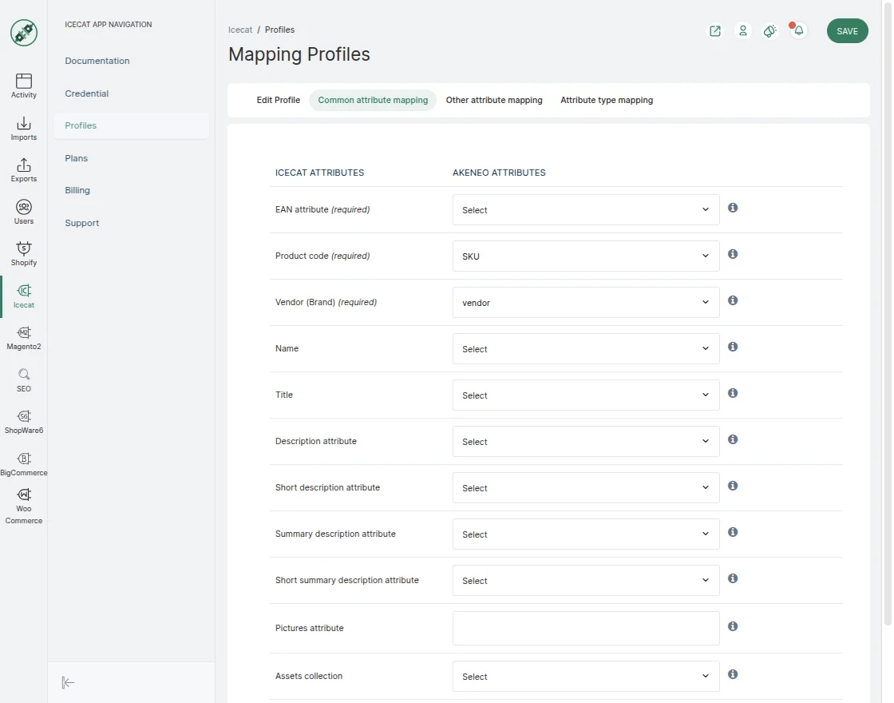Click the Users sidebar icon
This screenshot has height=703, width=894.
pyautogui.click(x=23, y=211)
